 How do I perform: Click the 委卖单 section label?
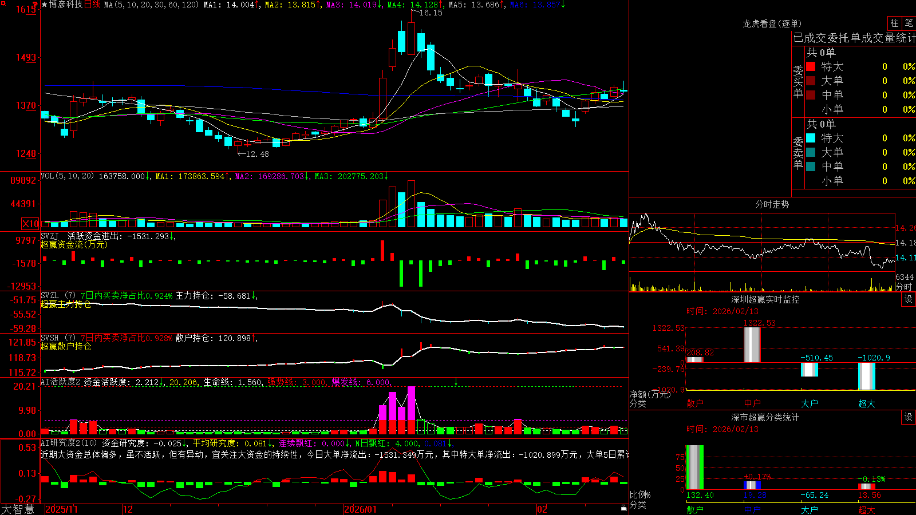[798, 153]
